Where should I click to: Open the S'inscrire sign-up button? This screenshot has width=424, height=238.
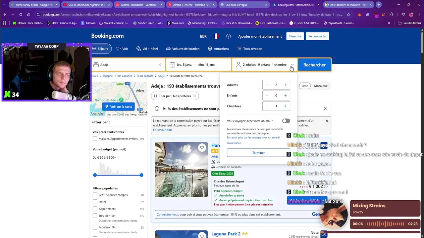295,36
